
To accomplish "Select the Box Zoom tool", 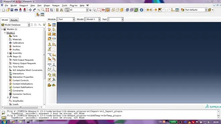I will pos(43,10).
